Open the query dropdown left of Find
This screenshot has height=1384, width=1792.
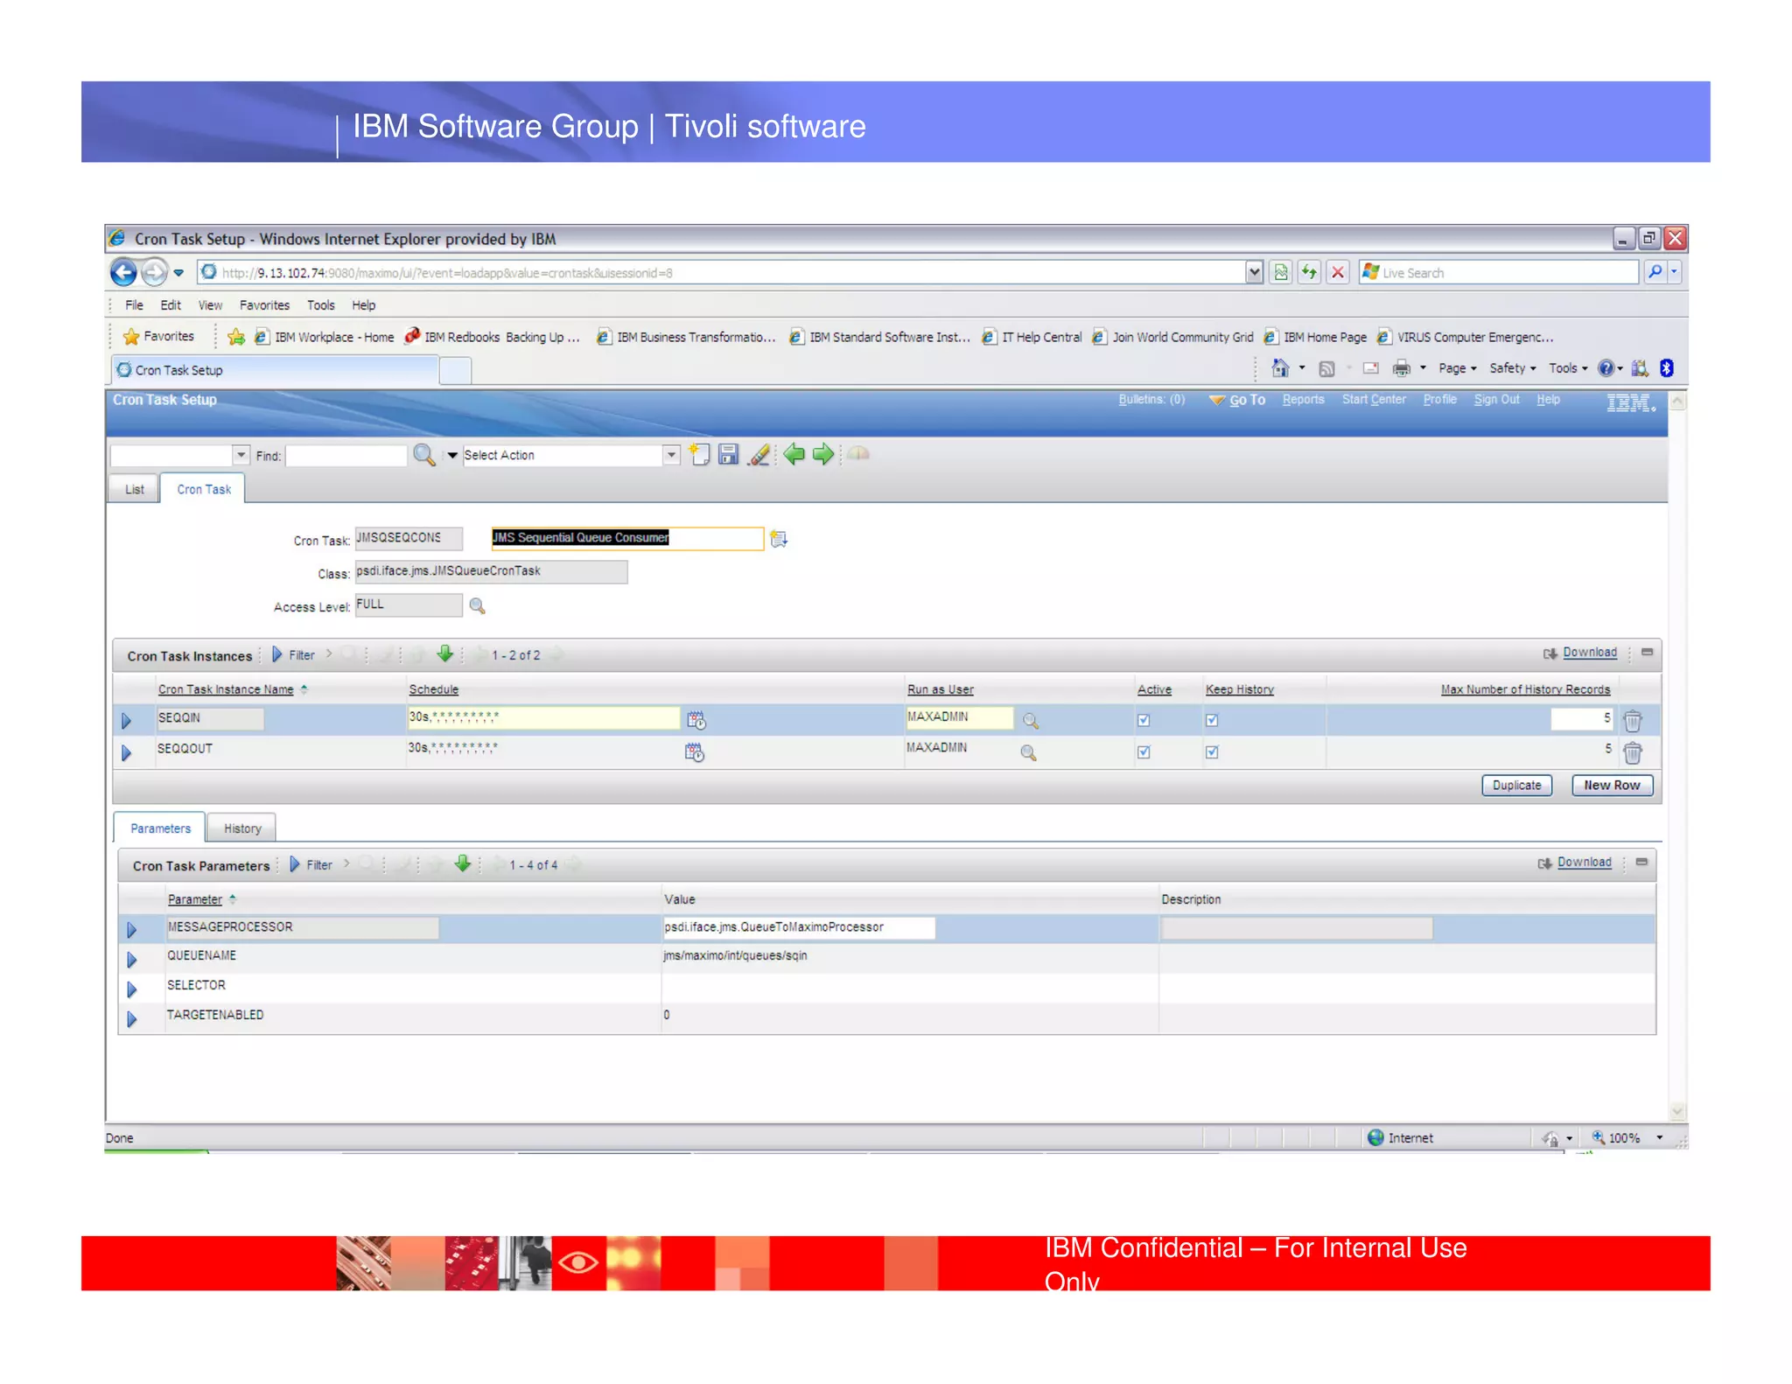(241, 455)
